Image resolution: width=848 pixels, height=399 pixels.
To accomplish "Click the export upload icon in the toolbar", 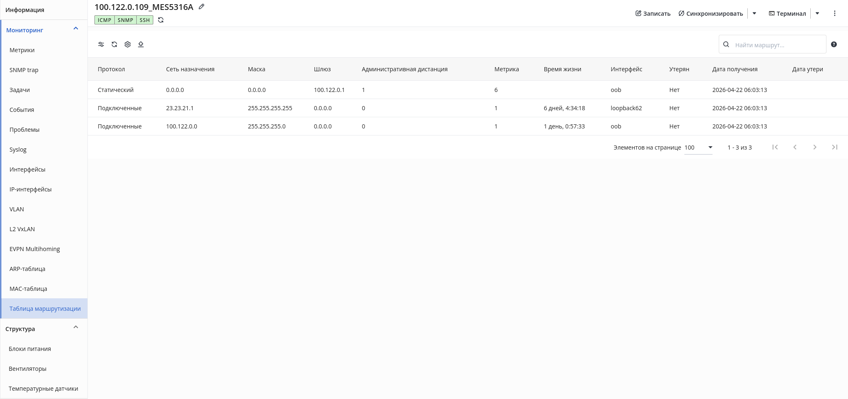I will point(141,44).
